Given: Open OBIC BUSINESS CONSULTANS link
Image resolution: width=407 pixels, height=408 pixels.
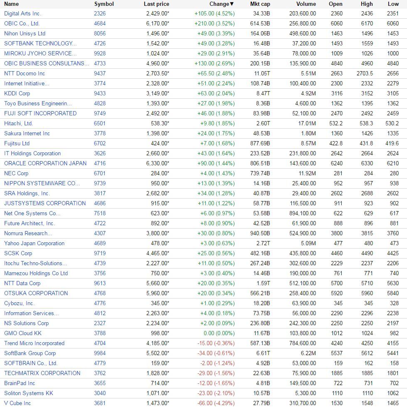Looking at the screenshot, I should (47, 63).
